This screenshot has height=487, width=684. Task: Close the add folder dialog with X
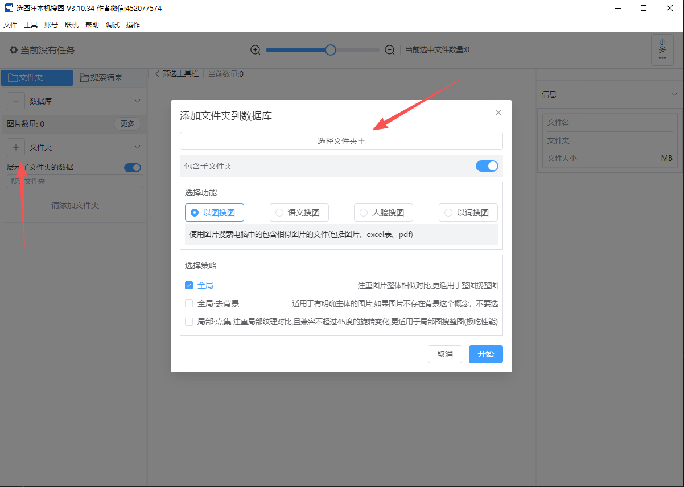tap(498, 113)
